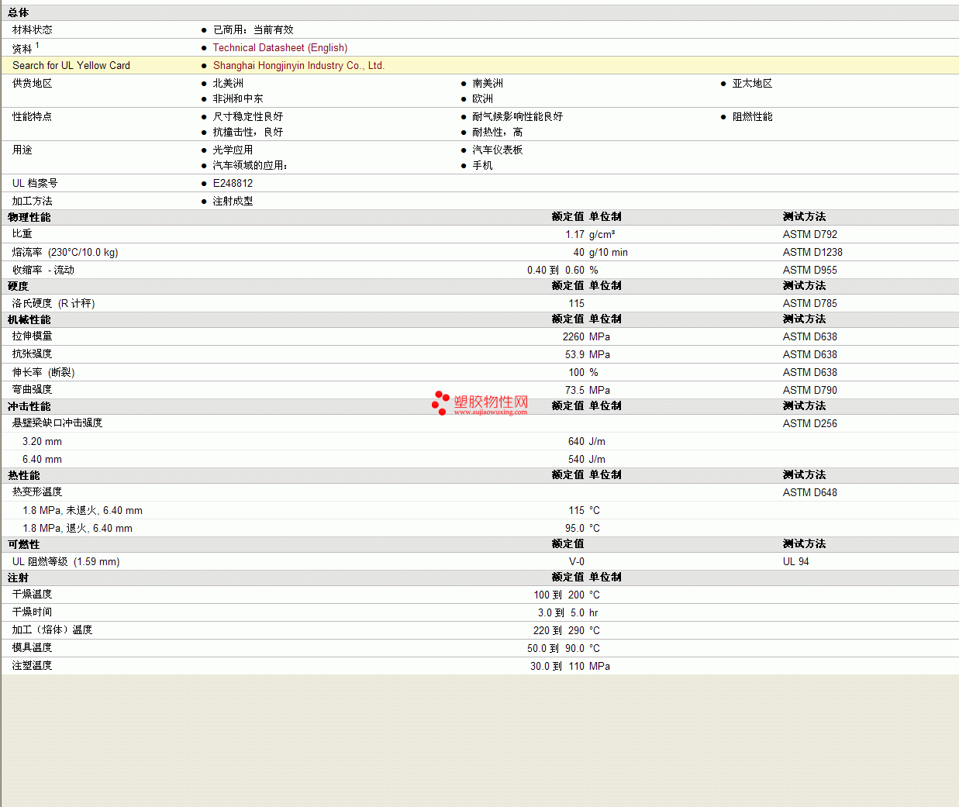Click the 耐热性，高 feature
Image resolution: width=959 pixels, height=807 pixels.
pyautogui.click(x=497, y=133)
